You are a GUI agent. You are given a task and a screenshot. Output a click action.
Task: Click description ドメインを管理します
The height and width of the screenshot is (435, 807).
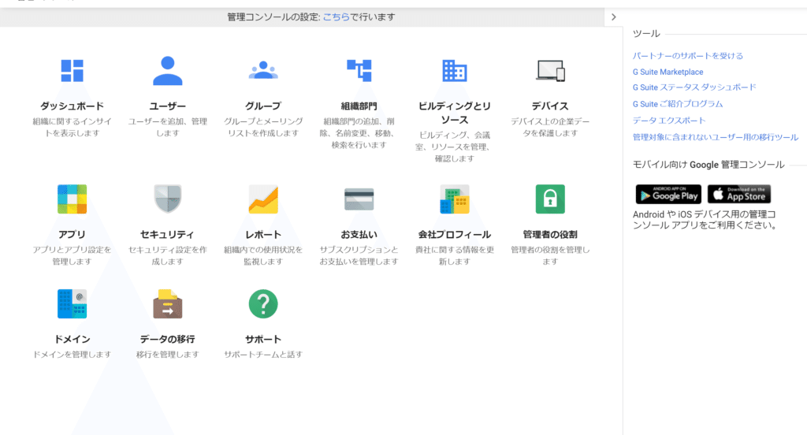point(72,355)
